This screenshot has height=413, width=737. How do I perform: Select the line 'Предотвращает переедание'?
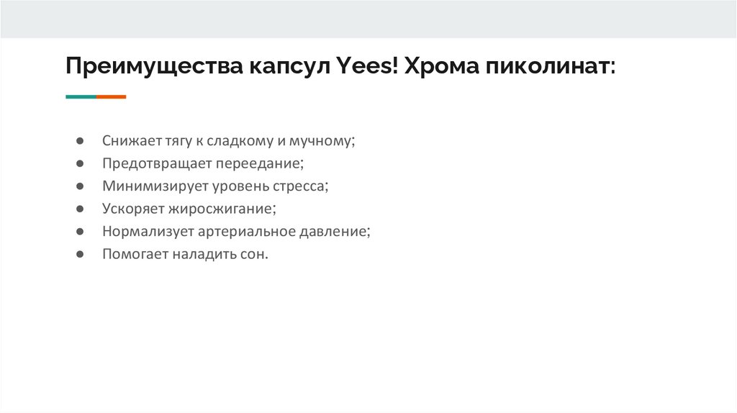point(203,163)
